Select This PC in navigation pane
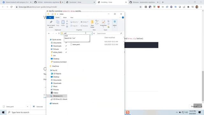Viewport: 204px width, 115px height. pos(55,70)
